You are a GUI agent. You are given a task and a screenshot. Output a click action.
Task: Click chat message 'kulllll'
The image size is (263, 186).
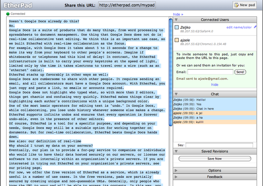coord(199,122)
